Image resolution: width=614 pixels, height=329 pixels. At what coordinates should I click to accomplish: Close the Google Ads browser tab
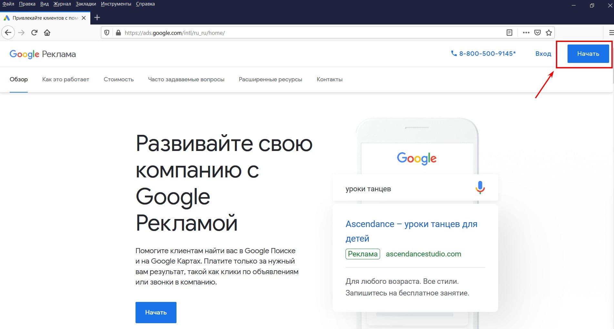84,18
